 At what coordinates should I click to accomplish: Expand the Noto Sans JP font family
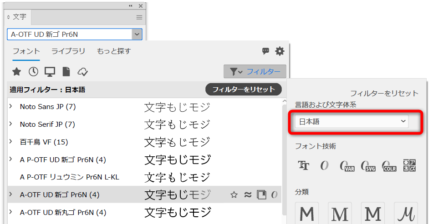pyautogui.click(x=10, y=107)
